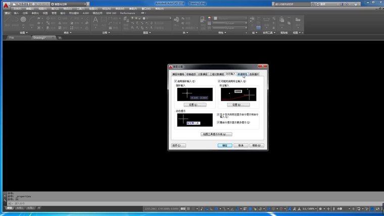Expand the 绘图 ribbon panel
Viewport: 384px width, 216px height.
(24, 33)
